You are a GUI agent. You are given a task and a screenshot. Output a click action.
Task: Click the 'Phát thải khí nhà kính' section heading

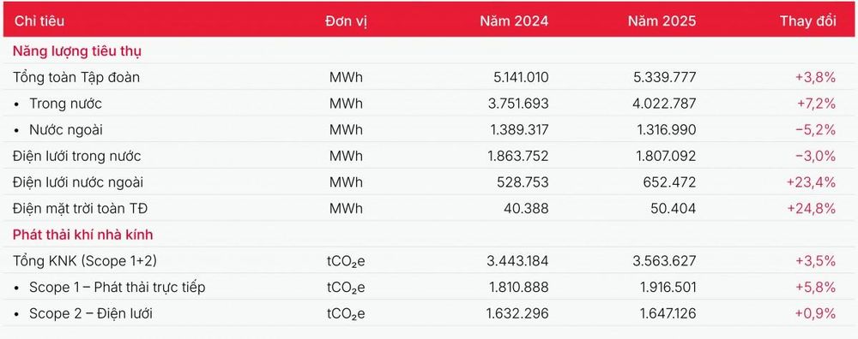[x=83, y=235]
